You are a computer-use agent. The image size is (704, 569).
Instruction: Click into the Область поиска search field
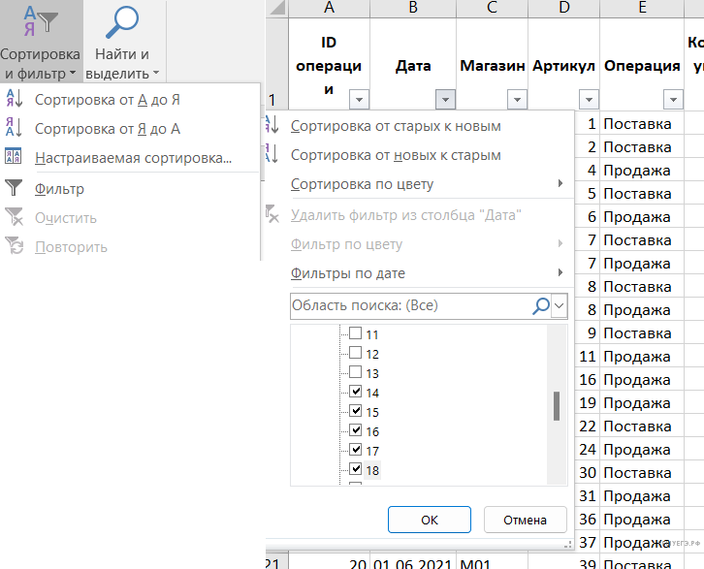click(407, 305)
